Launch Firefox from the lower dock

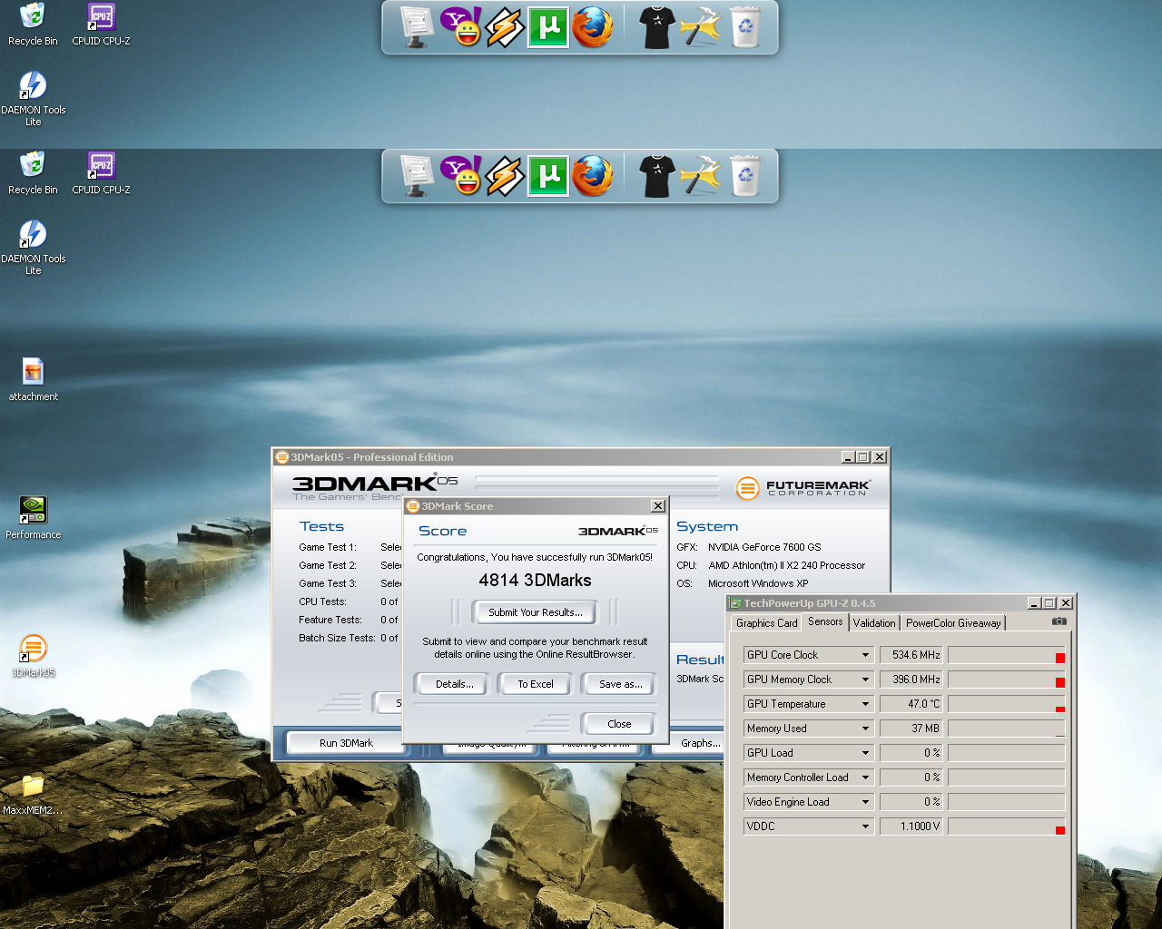593,176
